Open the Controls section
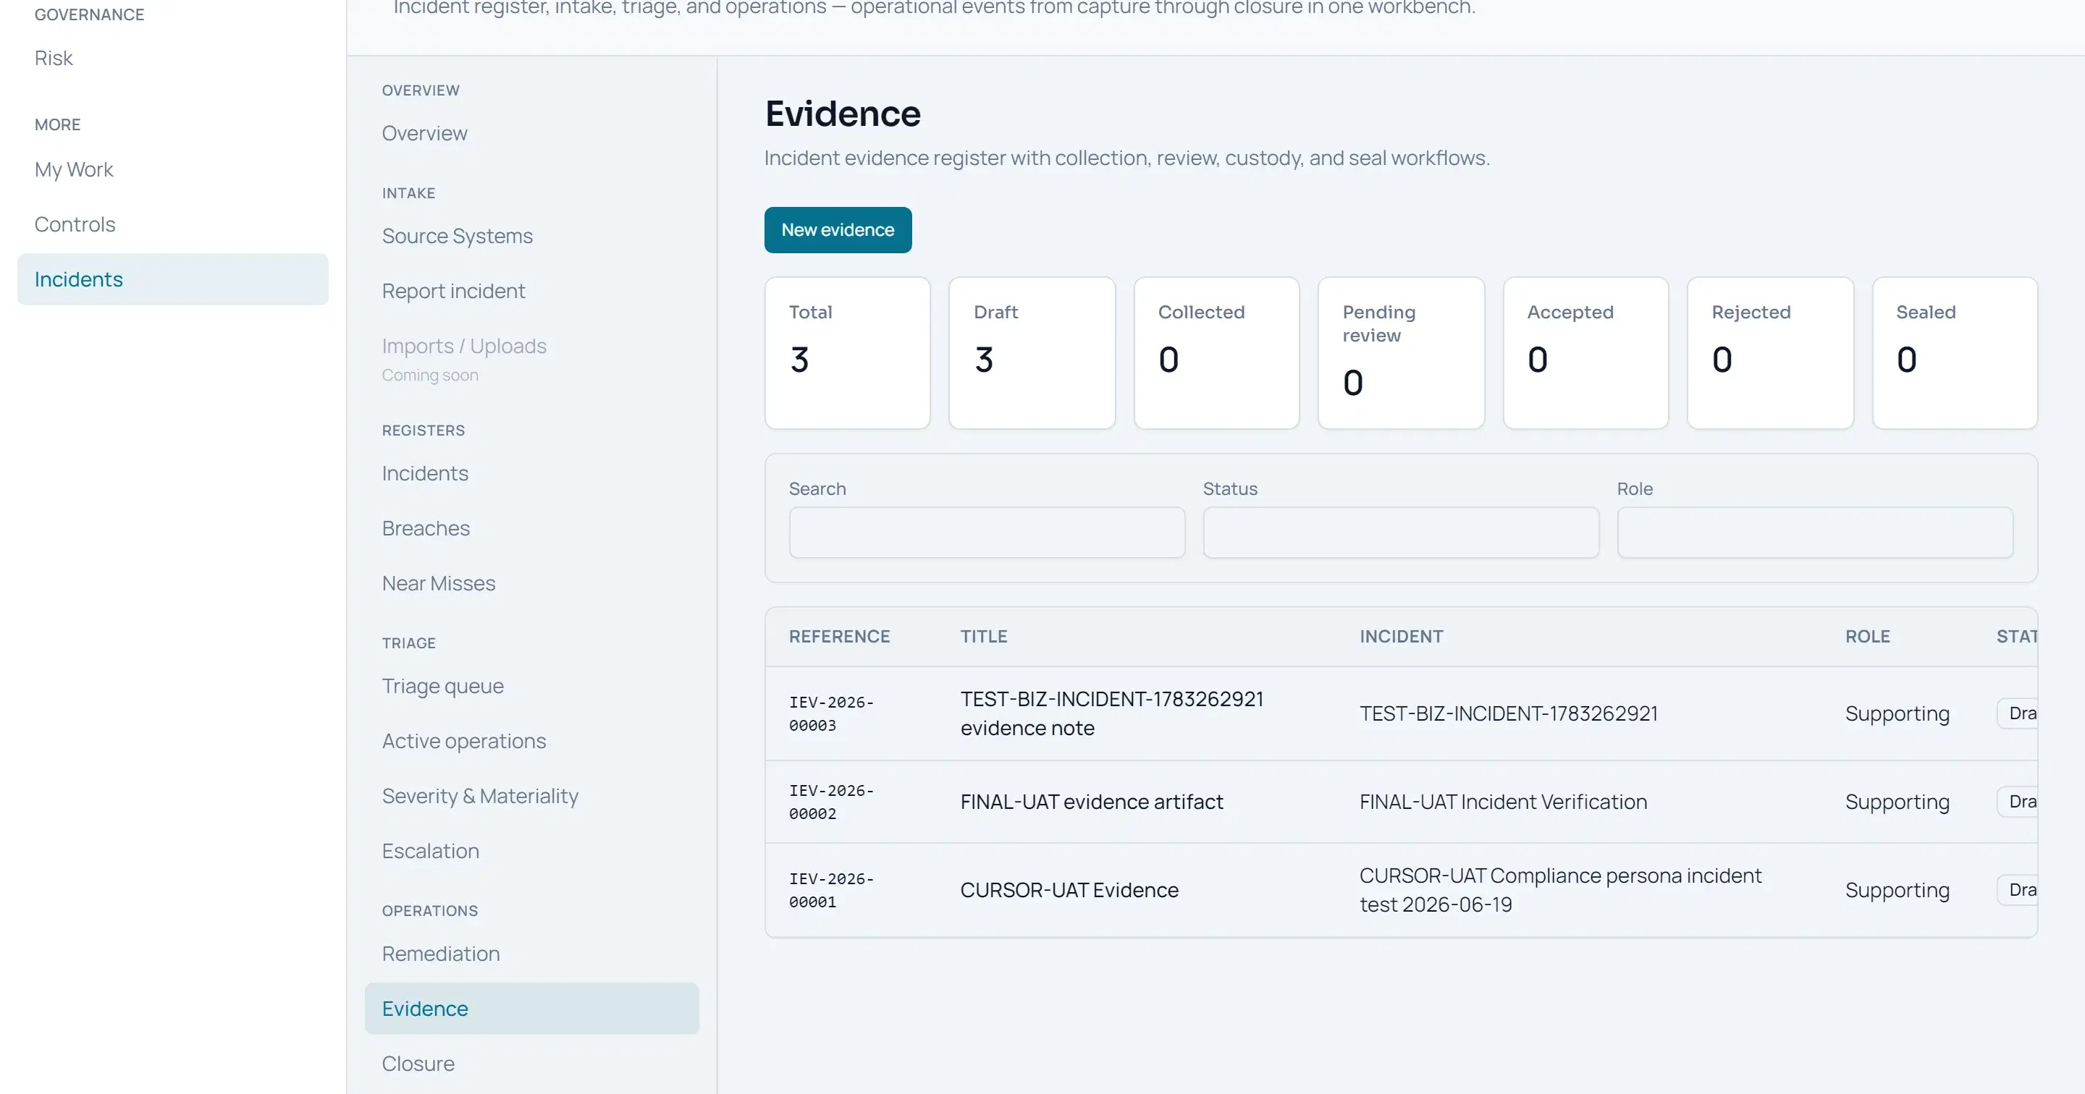Viewport: 2085px width, 1094px height. [x=75, y=224]
